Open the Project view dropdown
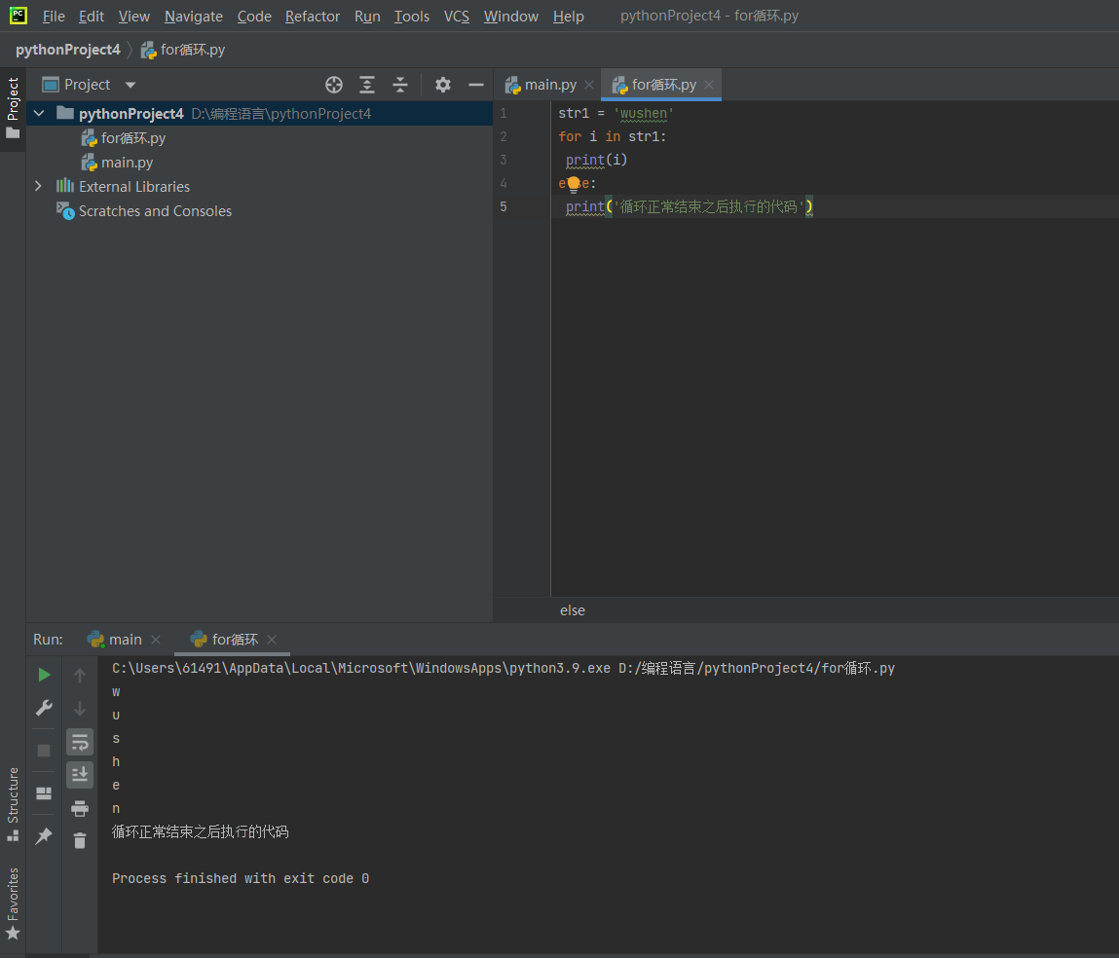The image size is (1119, 958). 131,85
